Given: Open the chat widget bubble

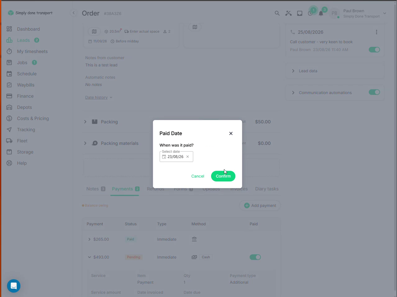Looking at the screenshot, I should pyautogui.click(x=14, y=286).
